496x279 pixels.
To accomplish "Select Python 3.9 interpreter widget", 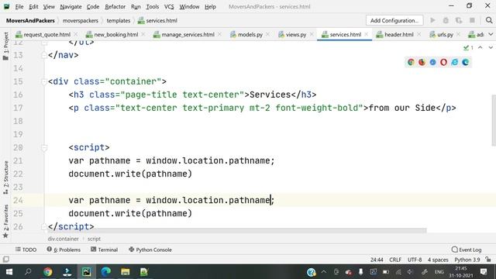I will point(467,260).
